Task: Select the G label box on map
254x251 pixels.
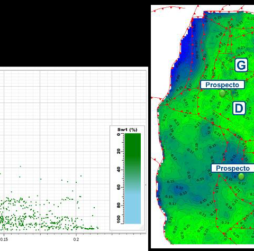Action: [241, 65]
